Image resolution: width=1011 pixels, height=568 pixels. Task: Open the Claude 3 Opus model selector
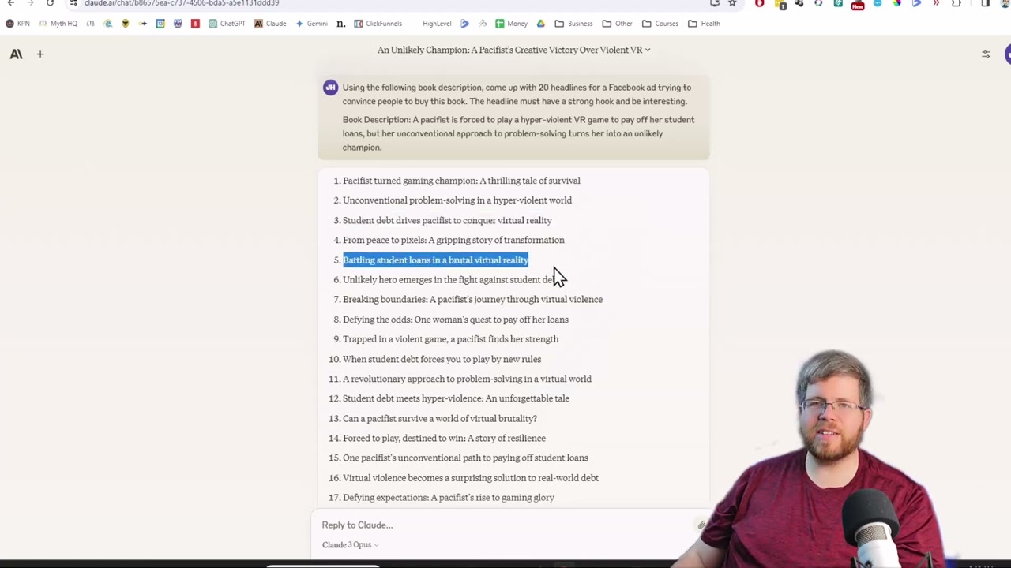point(350,544)
